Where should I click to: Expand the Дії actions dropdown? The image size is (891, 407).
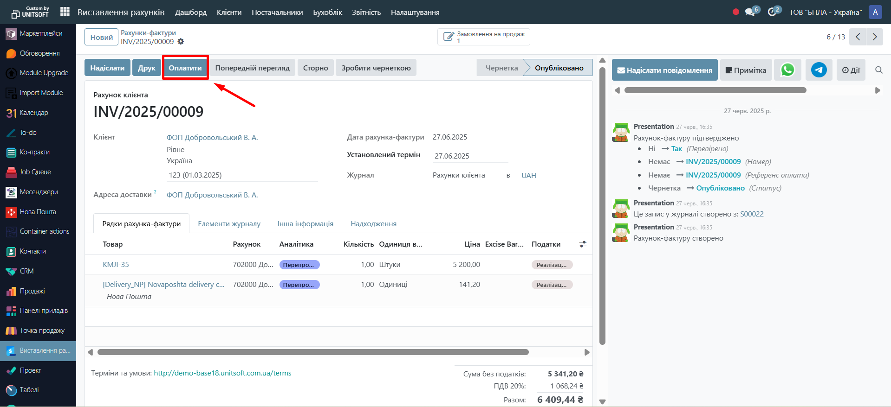click(x=851, y=70)
